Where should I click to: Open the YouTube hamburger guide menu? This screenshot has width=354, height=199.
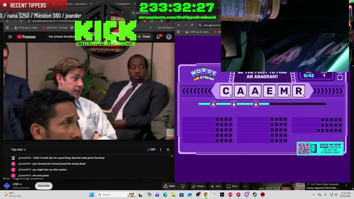[10, 37]
